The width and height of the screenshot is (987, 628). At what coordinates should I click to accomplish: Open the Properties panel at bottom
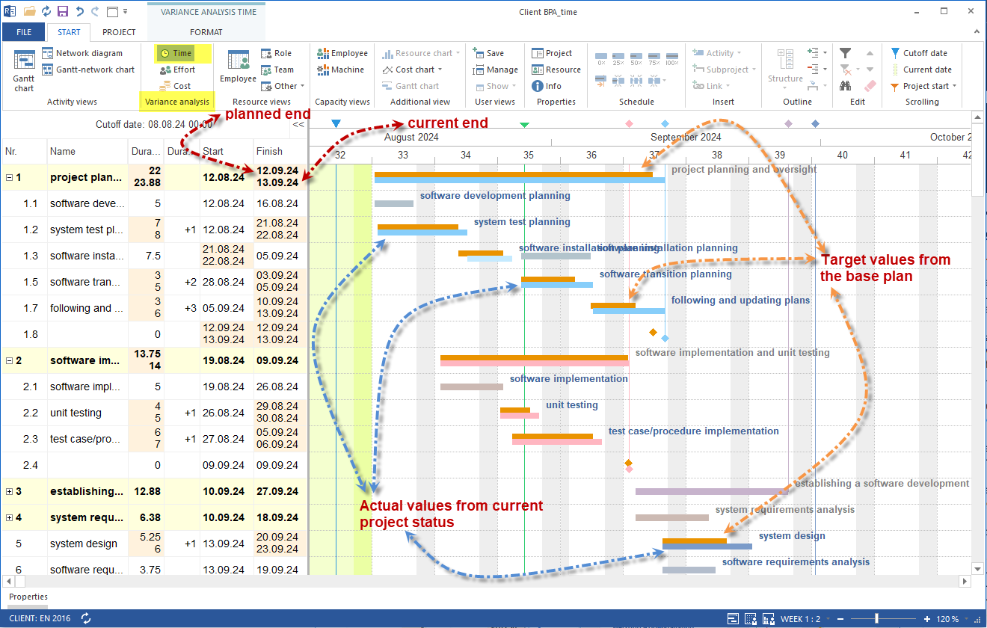(28, 597)
